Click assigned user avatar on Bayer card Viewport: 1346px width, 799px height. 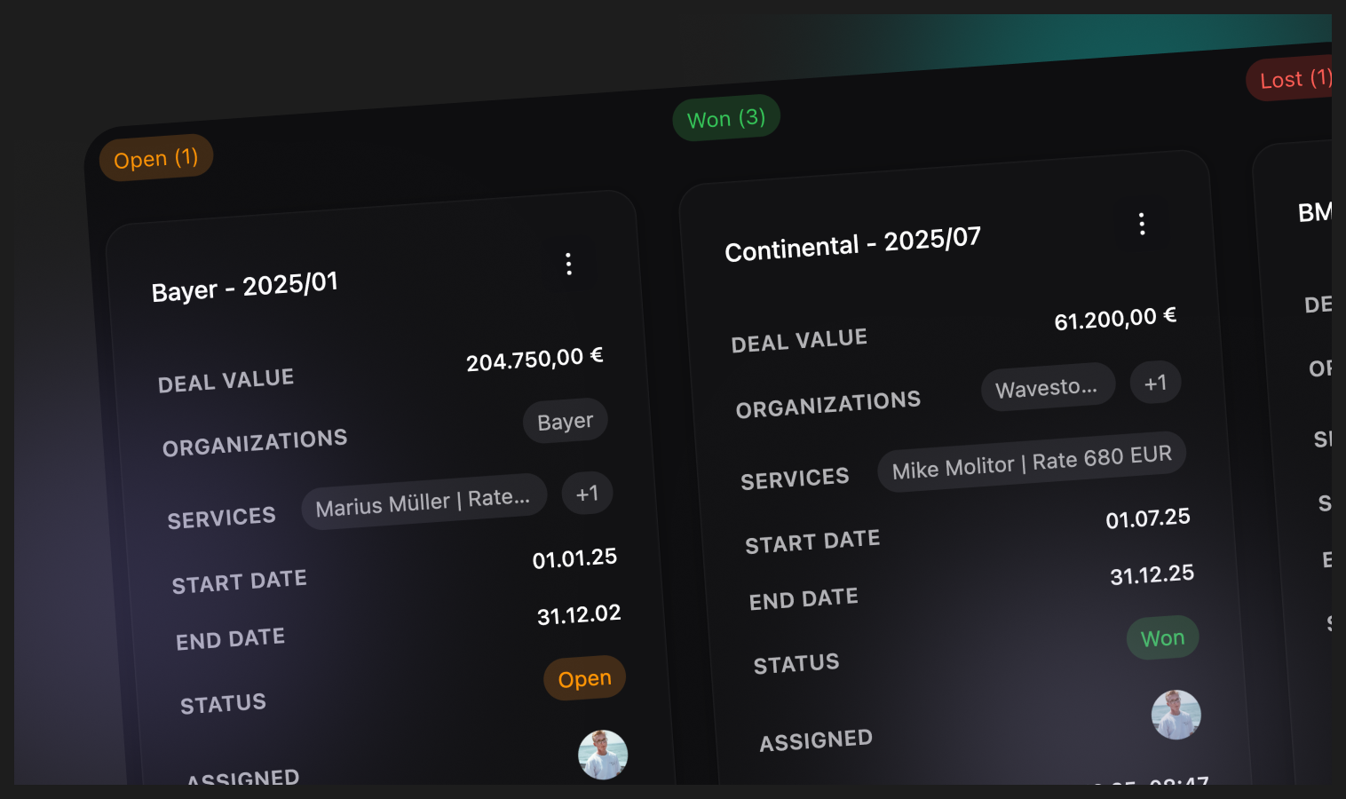point(603,755)
